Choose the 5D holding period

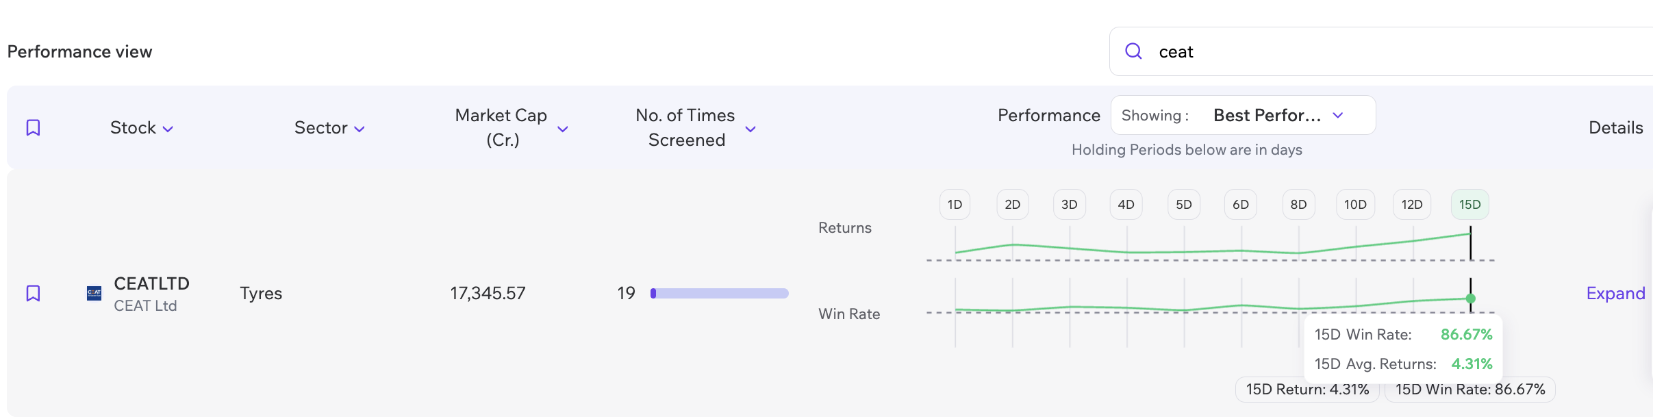click(x=1183, y=205)
